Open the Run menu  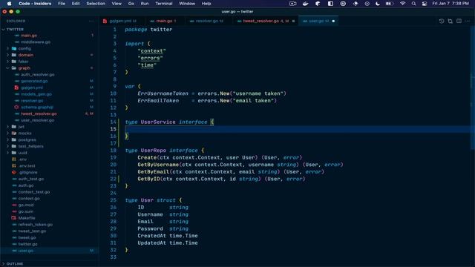[x=145, y=4]
